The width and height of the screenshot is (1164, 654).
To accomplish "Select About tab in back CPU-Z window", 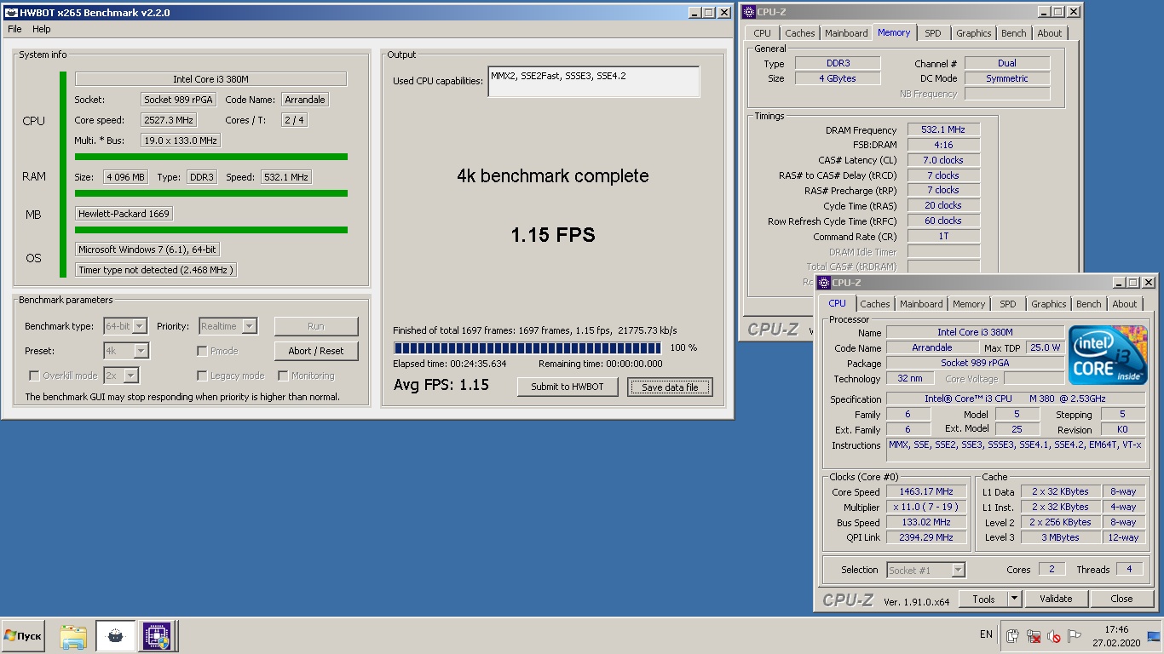I will [x=1049, y=33].
